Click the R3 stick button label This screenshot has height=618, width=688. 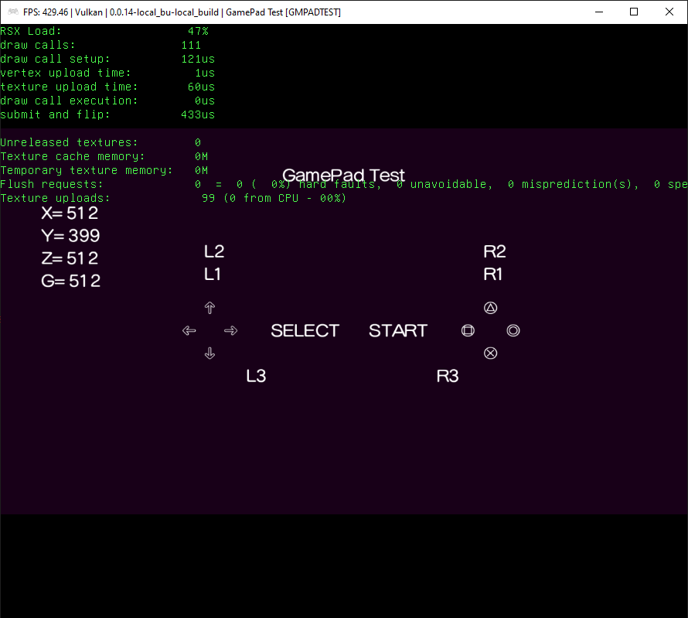pos(447,375)
